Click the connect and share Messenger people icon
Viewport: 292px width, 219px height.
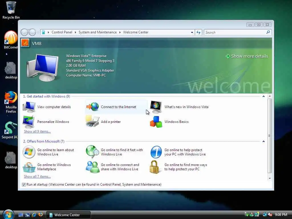(x=93, y=167)
